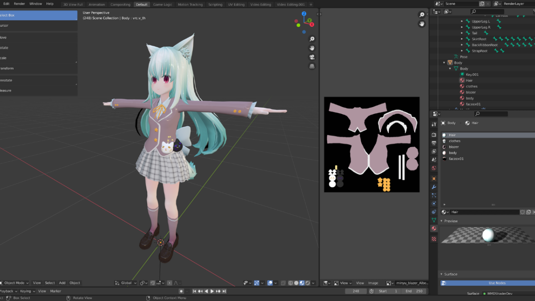Click the fake user shield icon for Hair
The width and height of the screenshot is (535, 301).
click(x=523, y=212)
